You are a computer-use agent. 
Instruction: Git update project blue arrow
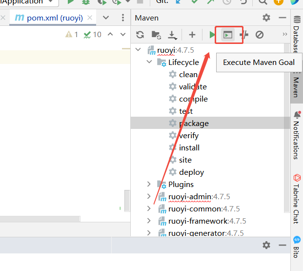(178, 1)
